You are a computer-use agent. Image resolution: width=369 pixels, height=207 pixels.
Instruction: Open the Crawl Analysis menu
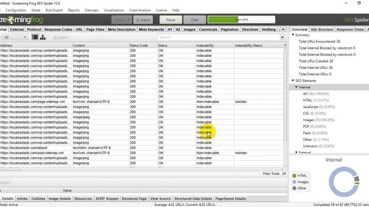click(x=140, y=10)
